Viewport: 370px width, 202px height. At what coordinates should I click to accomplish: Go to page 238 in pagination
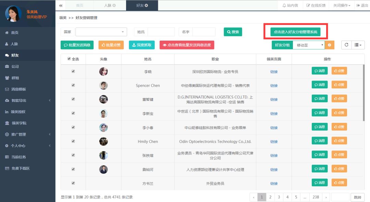[315, 197]
